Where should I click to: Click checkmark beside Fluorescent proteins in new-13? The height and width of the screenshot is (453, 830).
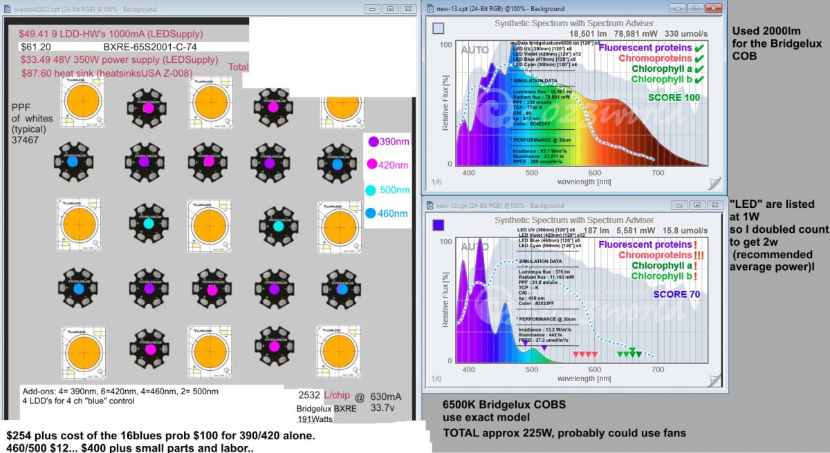pyautogui.click(x=699, y=48)
